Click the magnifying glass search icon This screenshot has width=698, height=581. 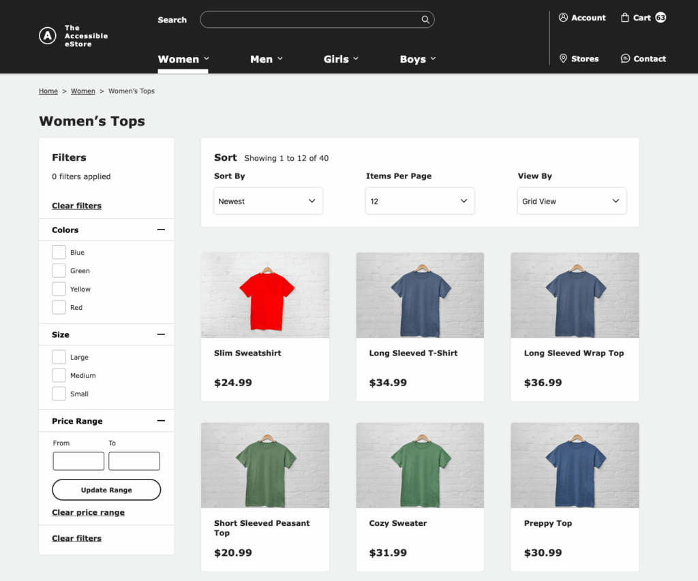tap(425, 20)
